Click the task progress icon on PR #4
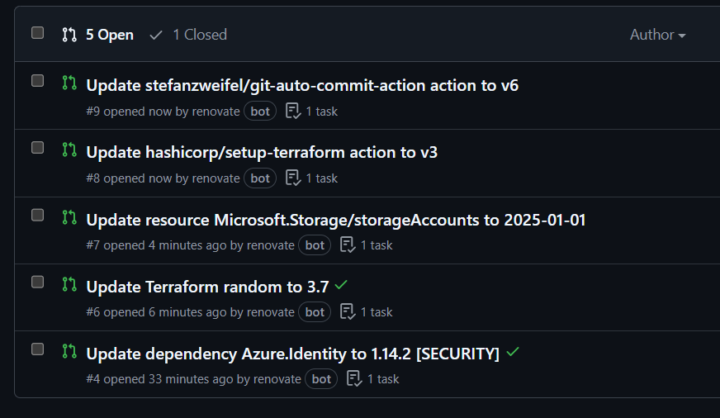This screenshot has width=720, height=418. point(354,379)
